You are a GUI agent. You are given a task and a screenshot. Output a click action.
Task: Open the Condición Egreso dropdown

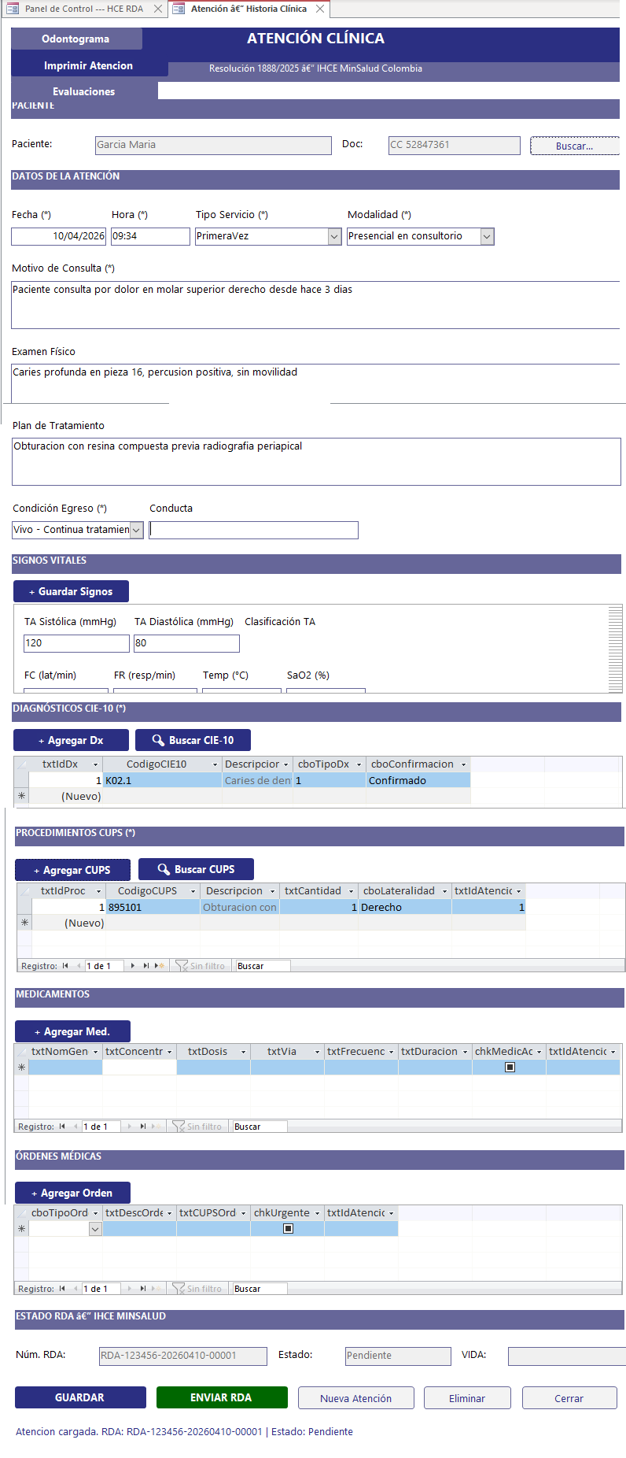[136, 530]
